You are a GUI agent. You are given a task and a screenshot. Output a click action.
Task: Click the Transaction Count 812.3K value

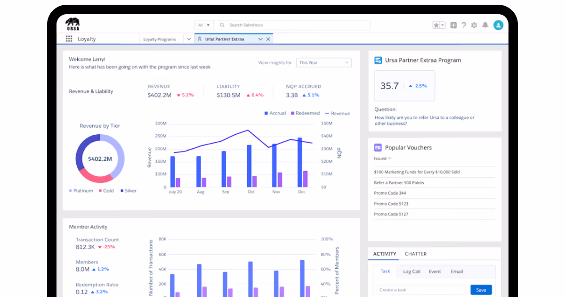[x=85, y=247]
